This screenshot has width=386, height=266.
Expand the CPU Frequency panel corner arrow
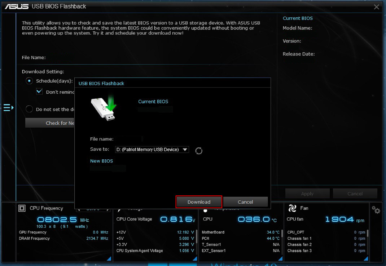click(x=109, y=258)
